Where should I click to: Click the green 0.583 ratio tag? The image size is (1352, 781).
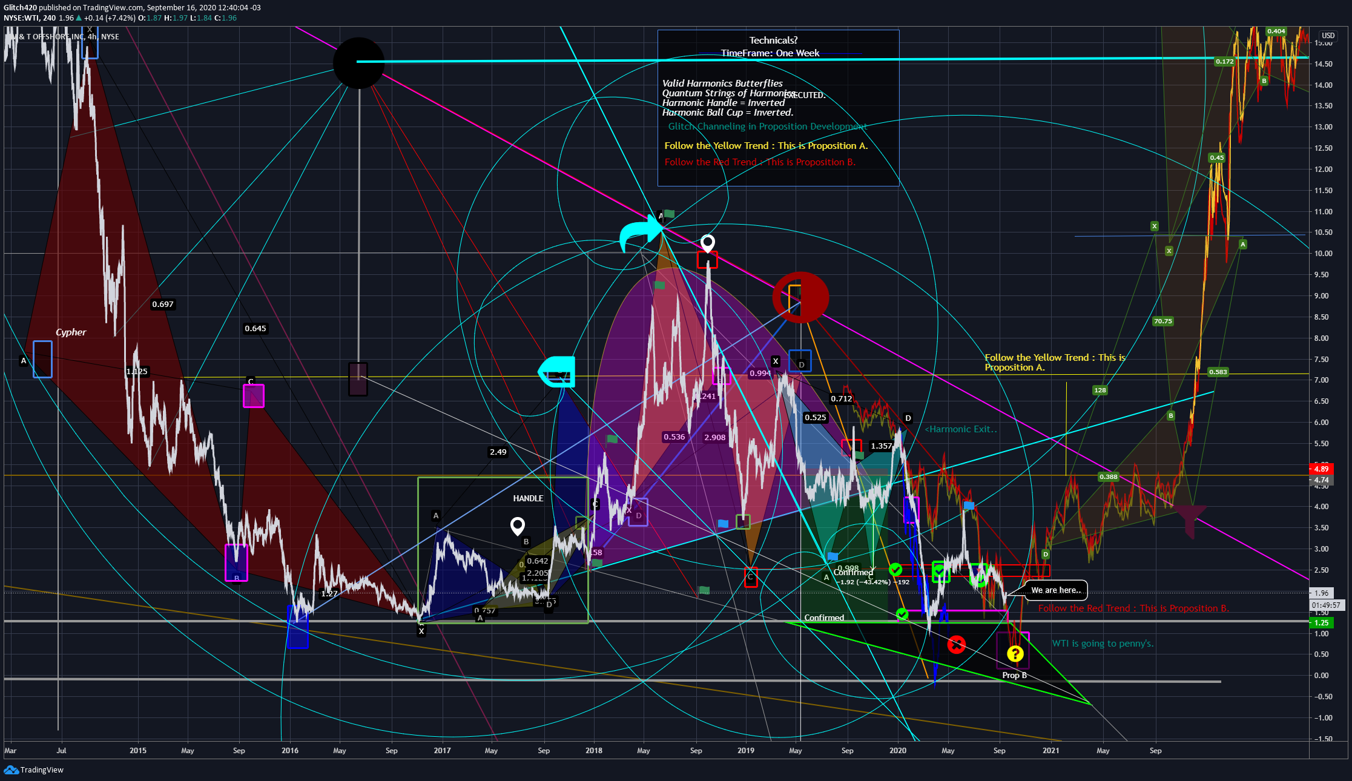[x=1218, y=372]
